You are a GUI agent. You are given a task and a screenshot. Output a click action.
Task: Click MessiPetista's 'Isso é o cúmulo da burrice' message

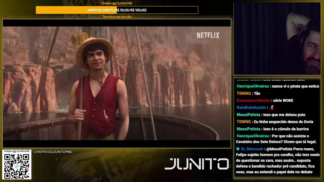(273, 129)
